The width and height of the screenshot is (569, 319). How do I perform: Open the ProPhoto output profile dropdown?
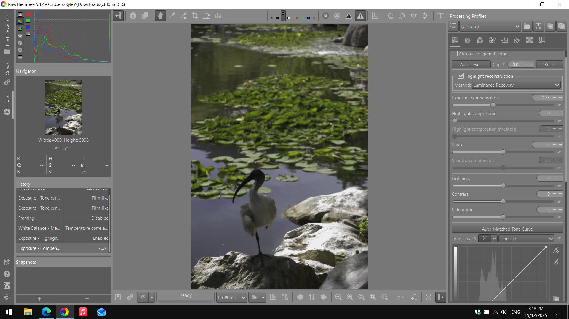(x=231, y=297)
